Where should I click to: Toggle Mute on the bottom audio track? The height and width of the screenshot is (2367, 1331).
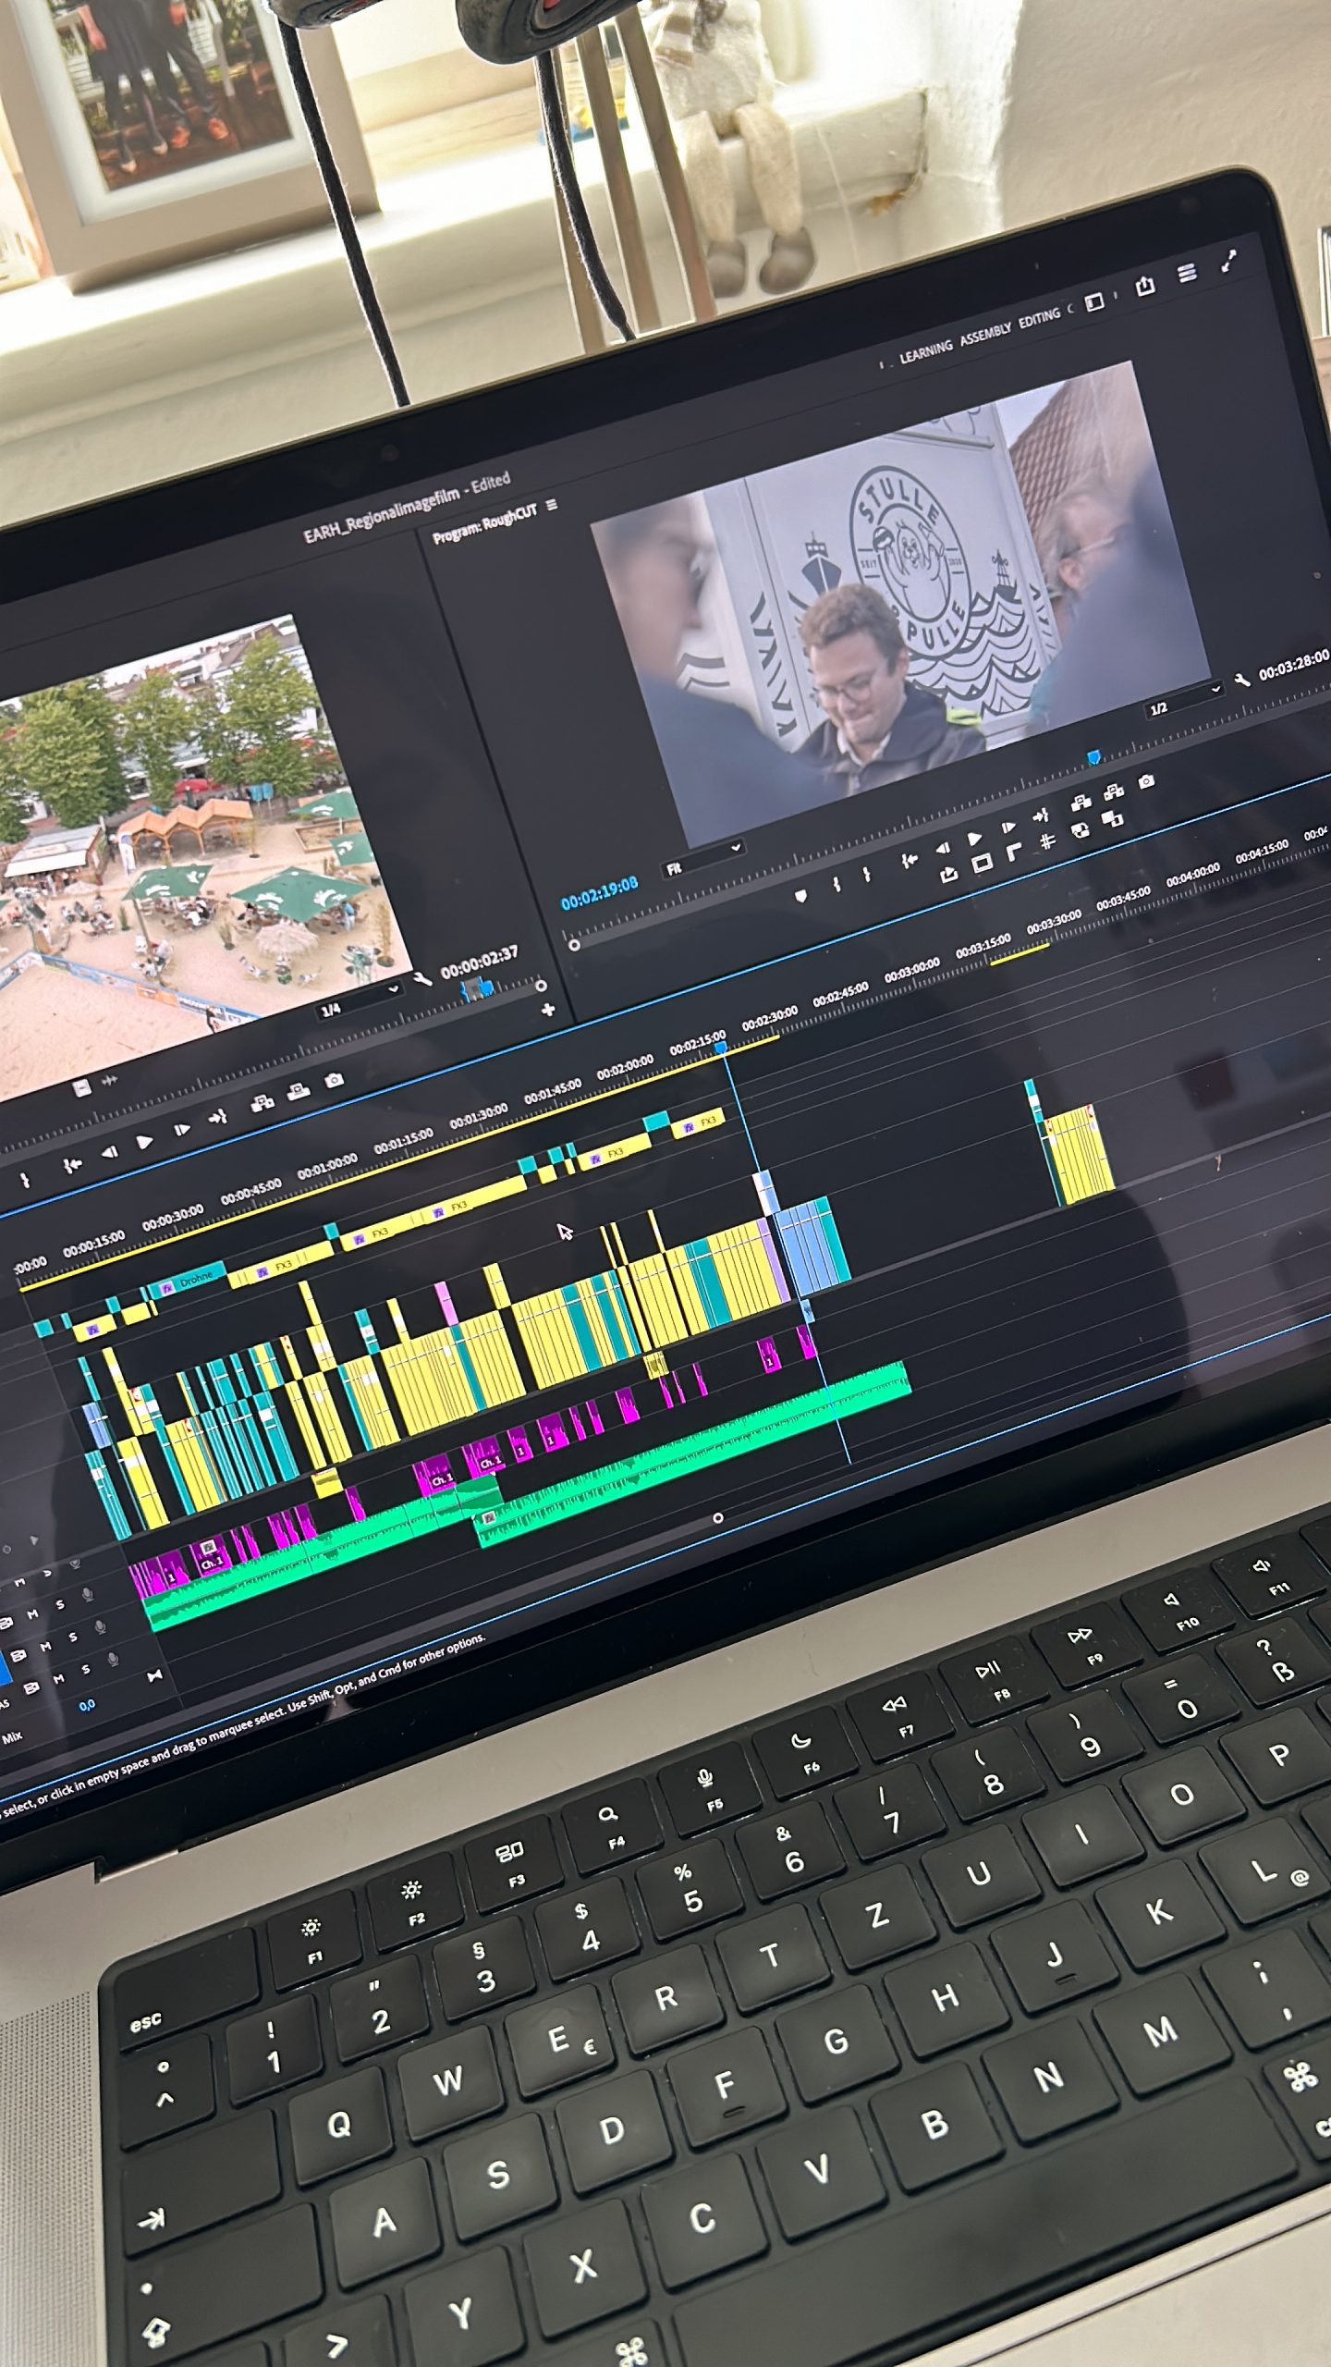point(59,1678)
